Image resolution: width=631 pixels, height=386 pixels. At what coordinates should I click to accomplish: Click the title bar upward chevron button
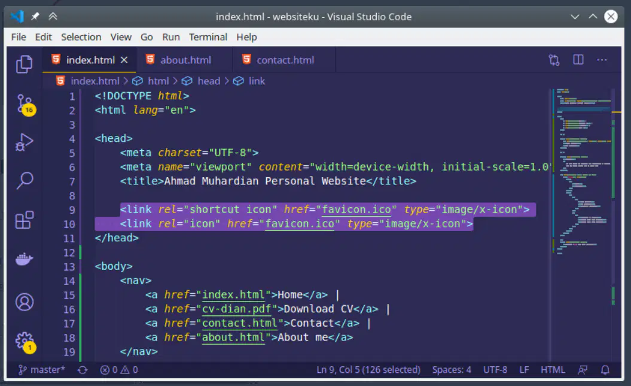click(593, 17)
